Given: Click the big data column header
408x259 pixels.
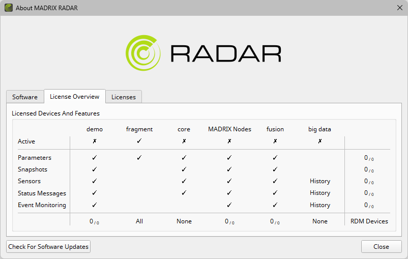Looking at the screenshot, I should 320,129.
